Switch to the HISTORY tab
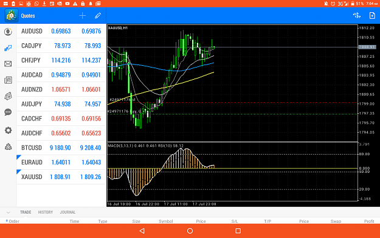This screenshot has height=238, width=380. [46, 212]
